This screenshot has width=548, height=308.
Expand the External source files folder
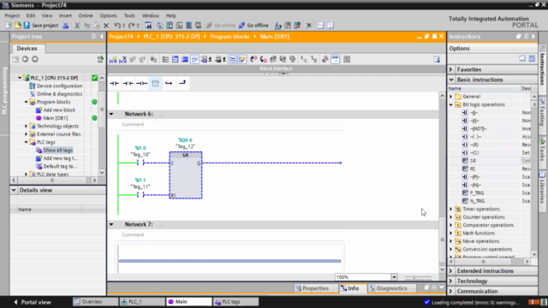click(27, 134)
